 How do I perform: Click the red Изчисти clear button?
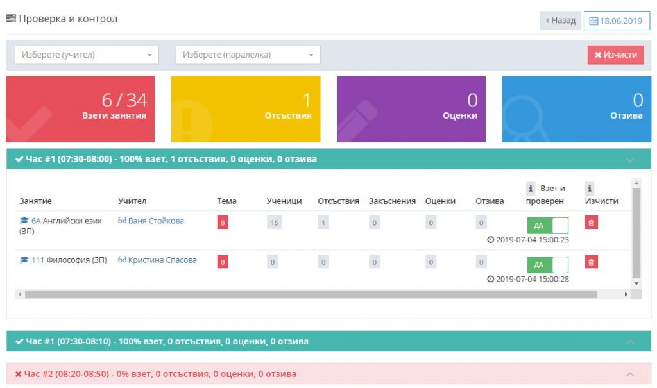(615, 55)
